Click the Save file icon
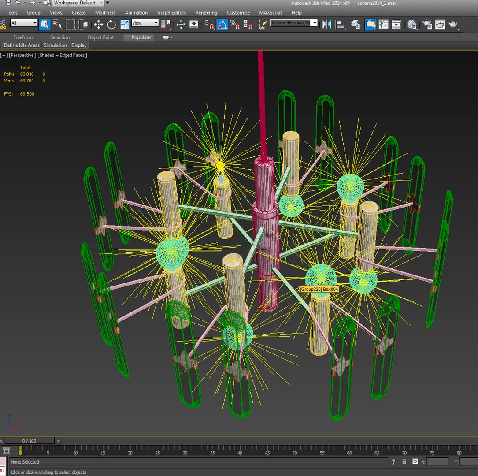The height and width of the screenshot is (476, 478). click(x=8, y=3)
